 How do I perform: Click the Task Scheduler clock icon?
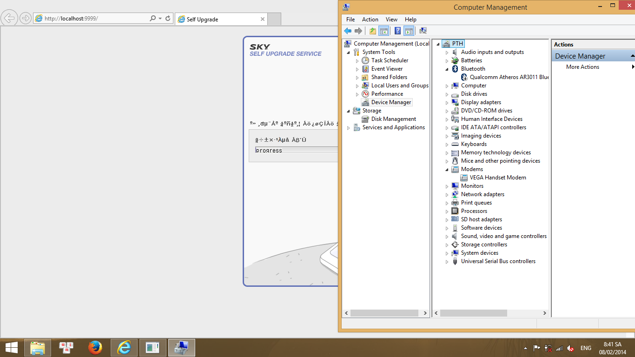365,60
